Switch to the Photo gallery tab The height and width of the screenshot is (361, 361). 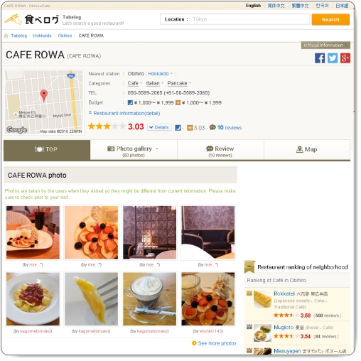click(x=134, y=150)
